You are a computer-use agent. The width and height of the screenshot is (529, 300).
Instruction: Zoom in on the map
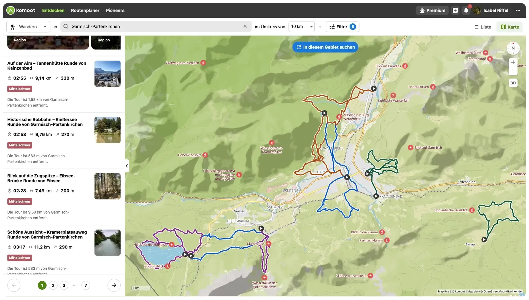click(513, 62)
